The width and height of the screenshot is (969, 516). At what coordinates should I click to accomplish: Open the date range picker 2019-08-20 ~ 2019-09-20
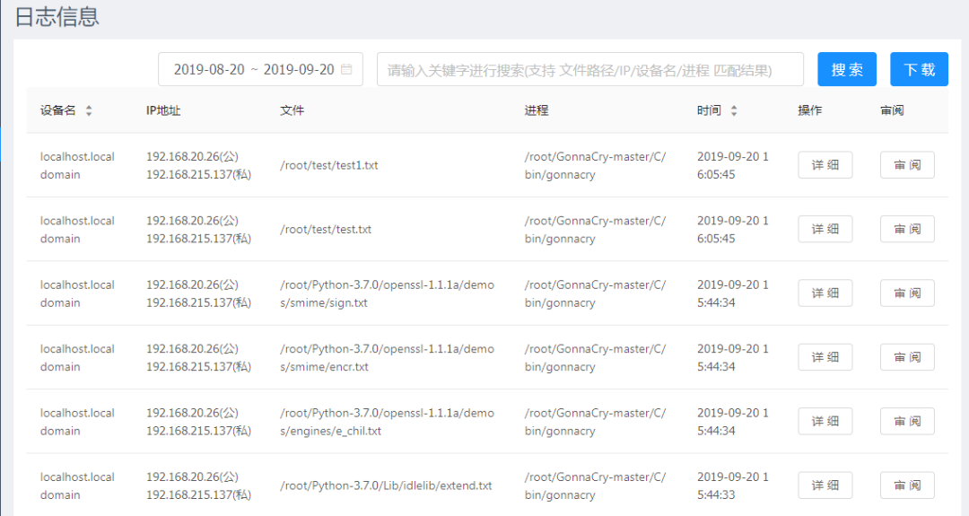pos(254,69)
